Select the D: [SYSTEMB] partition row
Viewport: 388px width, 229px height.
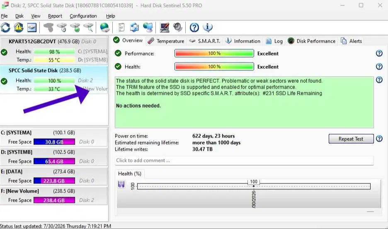54,157
